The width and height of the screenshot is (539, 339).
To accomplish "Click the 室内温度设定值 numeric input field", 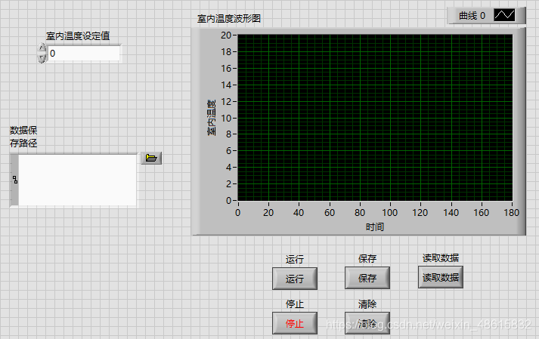I will pos(84,54).
